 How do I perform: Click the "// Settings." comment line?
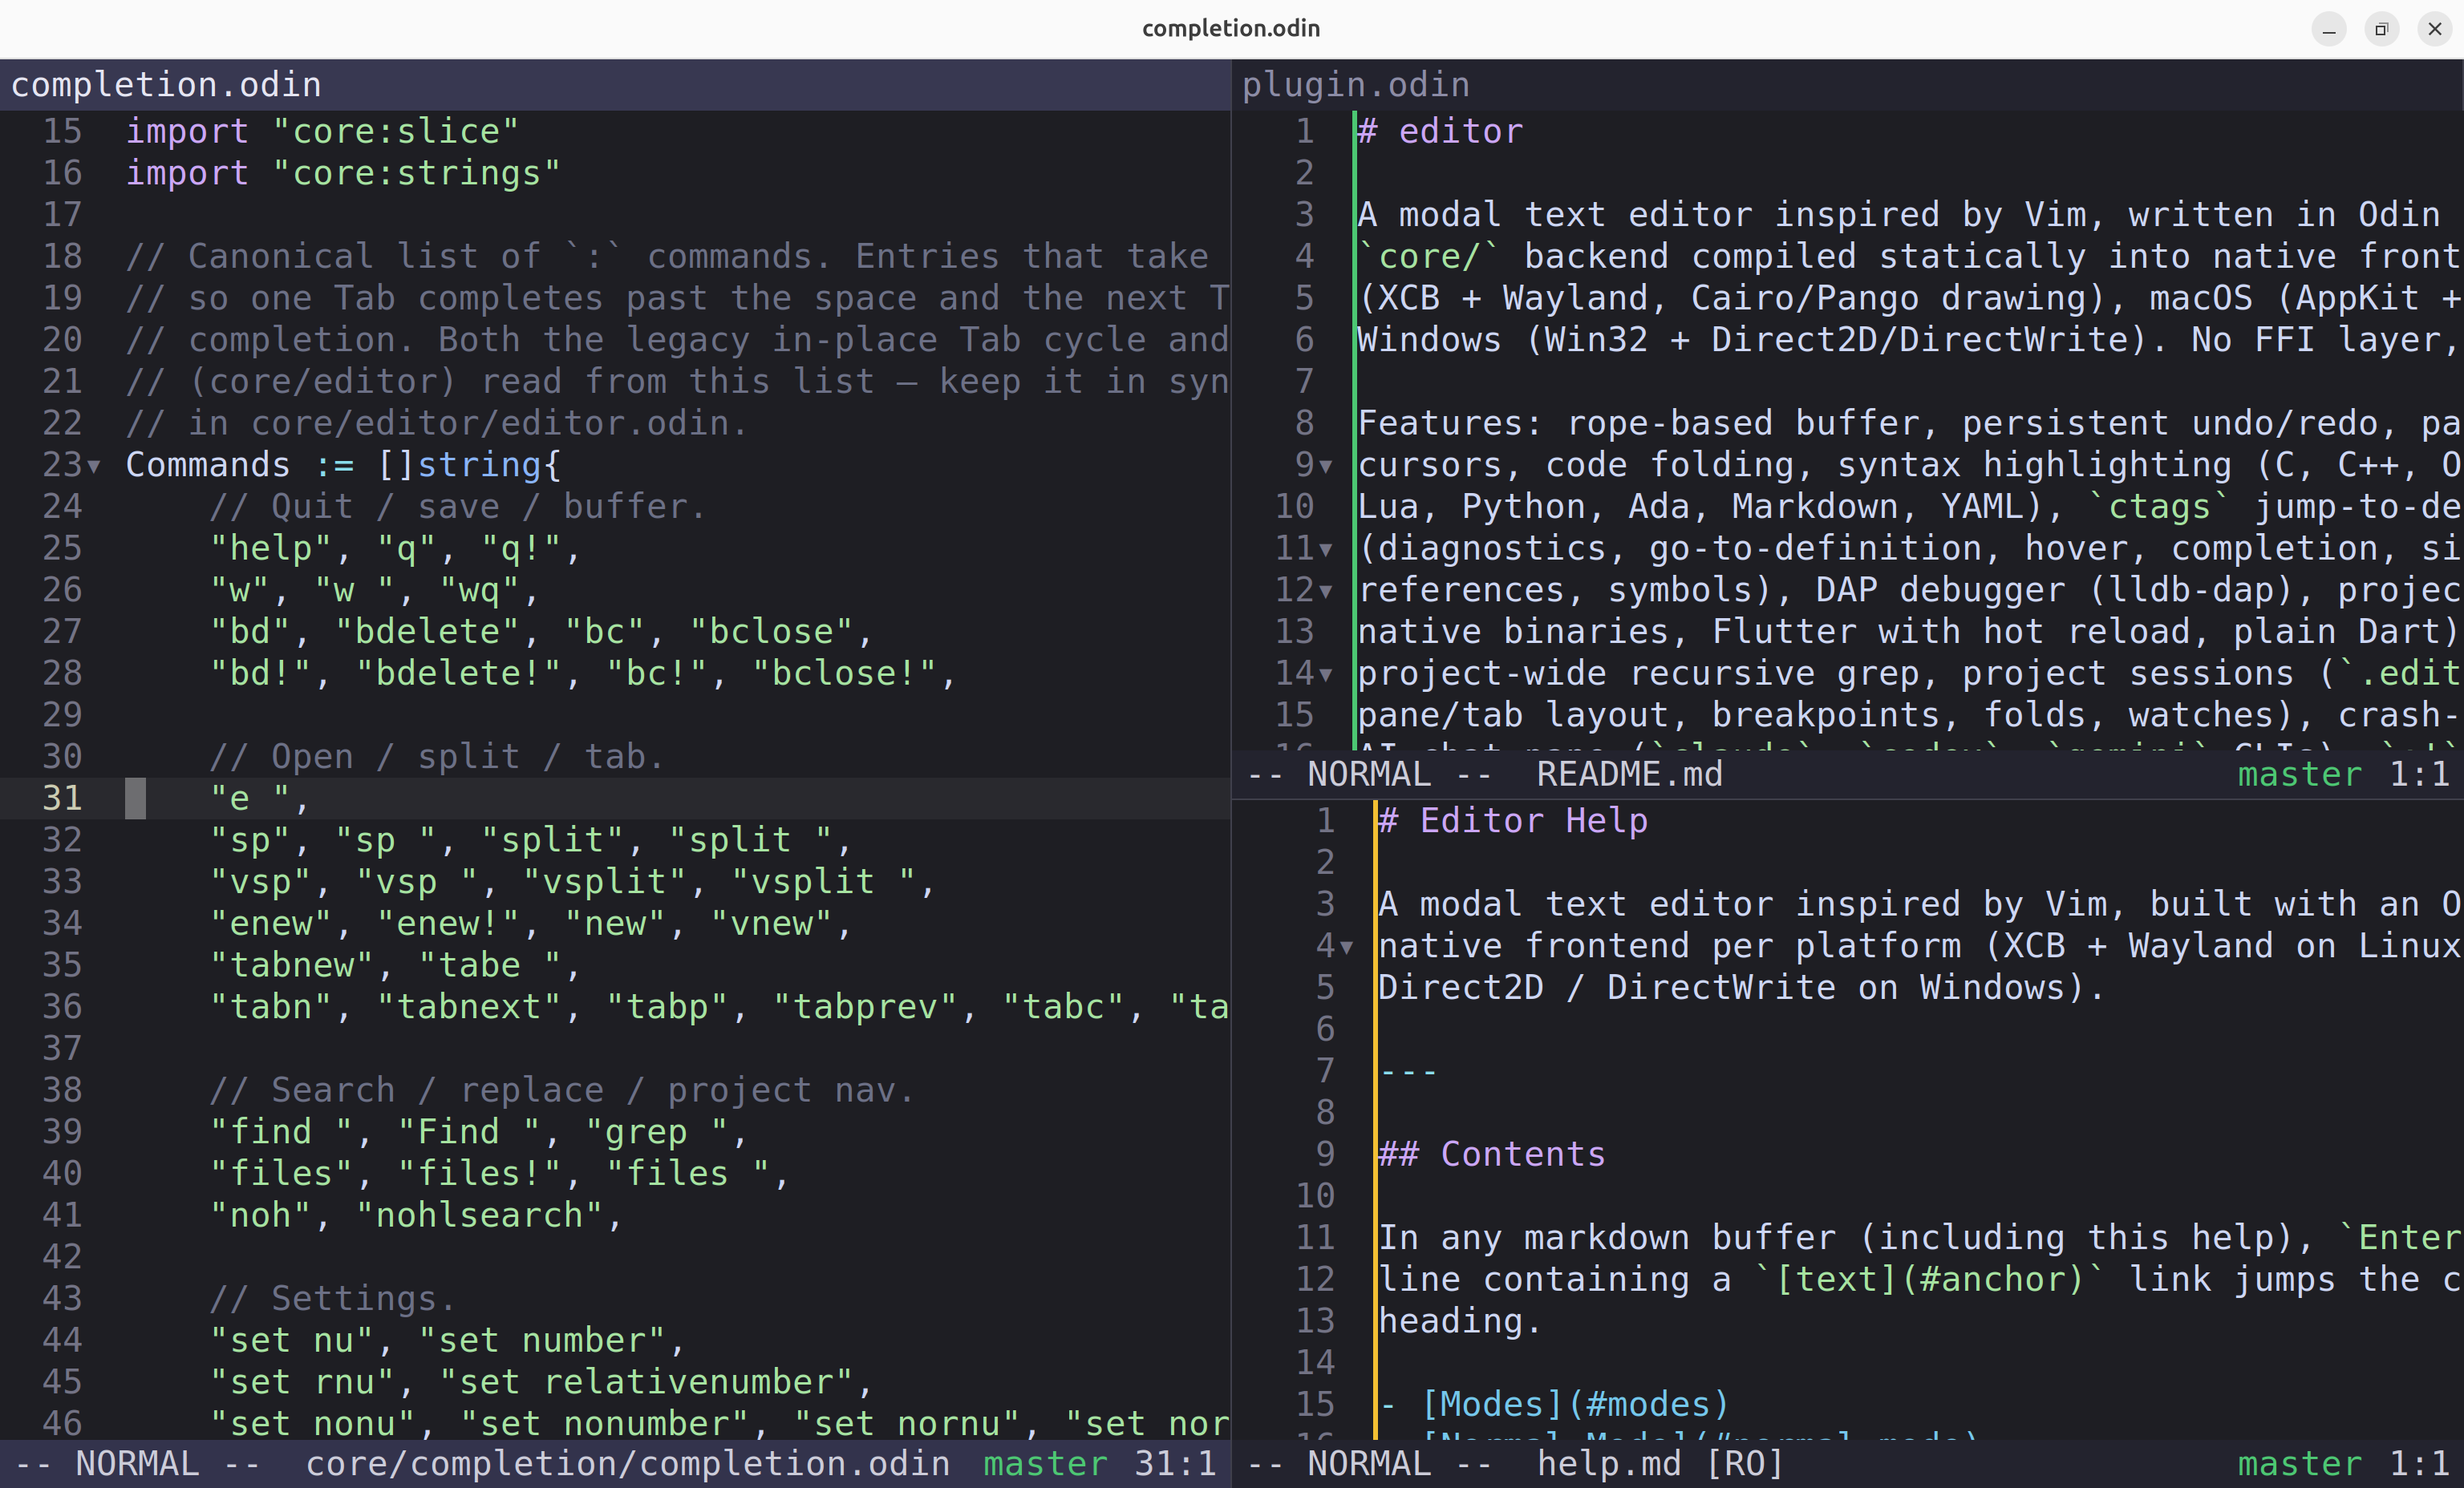click(333, 1298)
